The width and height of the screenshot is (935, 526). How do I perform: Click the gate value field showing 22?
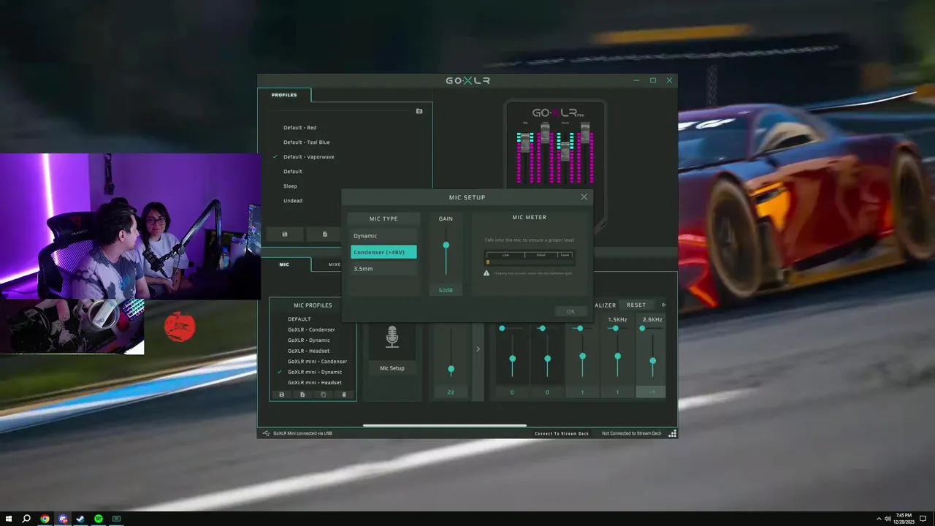point(451,392)
